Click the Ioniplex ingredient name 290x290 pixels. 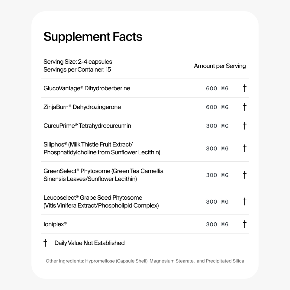coord(55,224)
